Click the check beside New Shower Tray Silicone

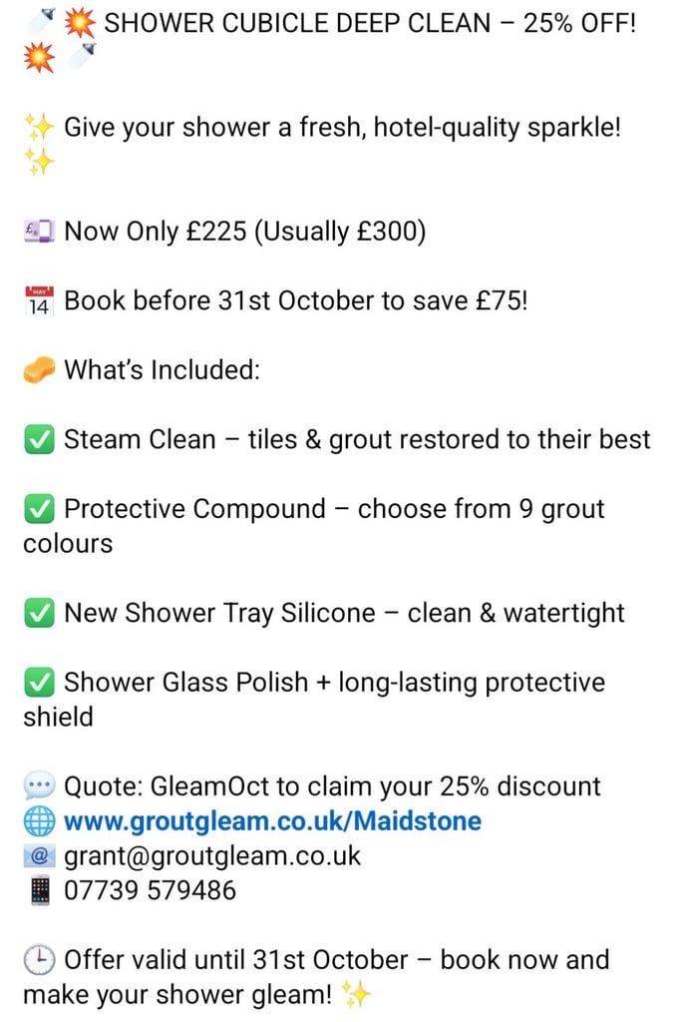click(x=40, y=613)
